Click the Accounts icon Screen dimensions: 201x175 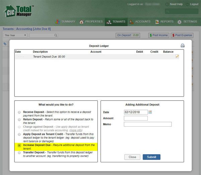pos(131,22)
